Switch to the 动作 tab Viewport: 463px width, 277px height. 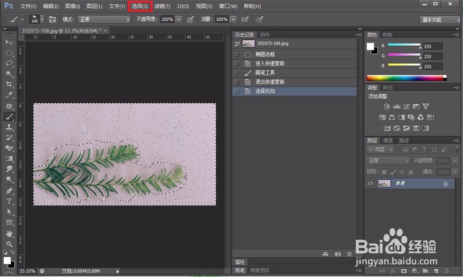[265, 35]
